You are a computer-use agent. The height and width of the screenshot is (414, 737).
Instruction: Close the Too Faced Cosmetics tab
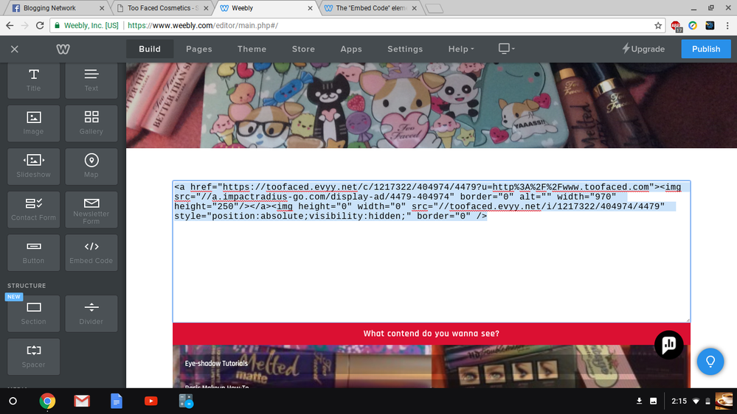pyautogui.click(x=206, y=8)
